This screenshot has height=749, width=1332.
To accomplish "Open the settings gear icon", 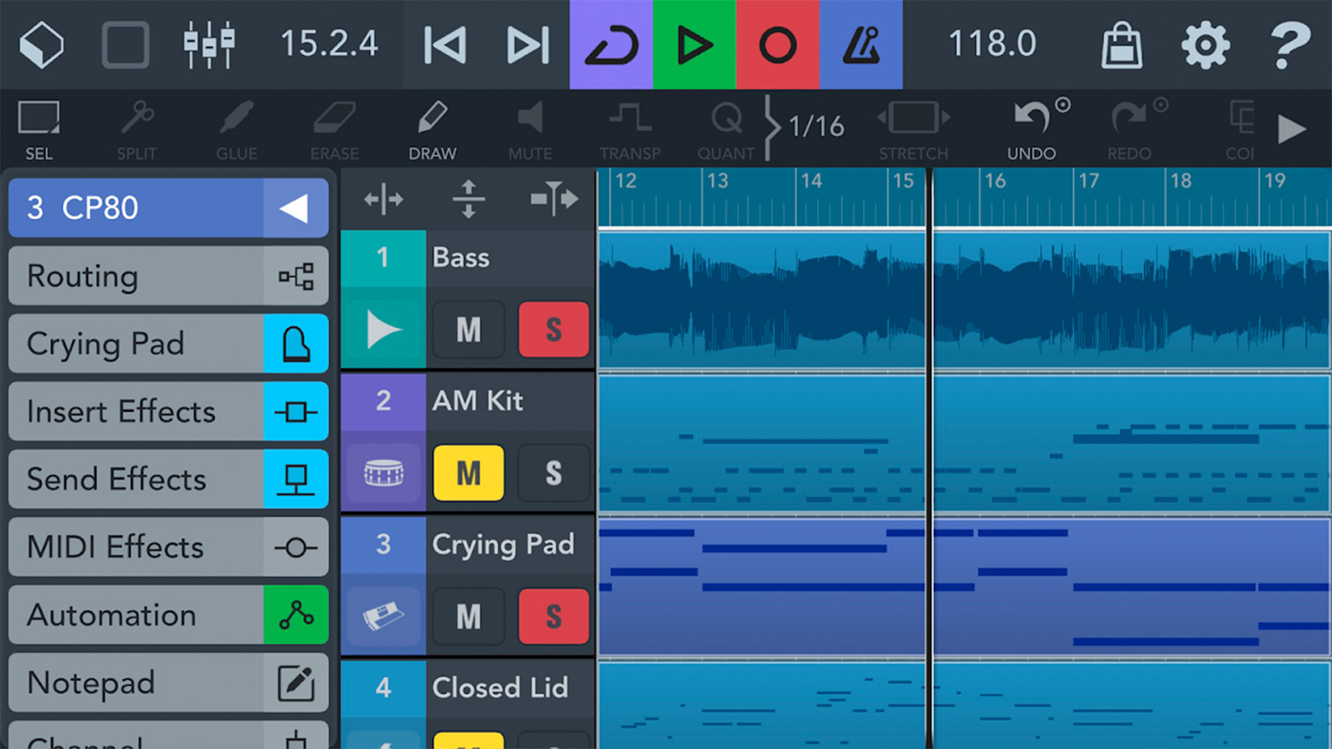I will 1206,45.
